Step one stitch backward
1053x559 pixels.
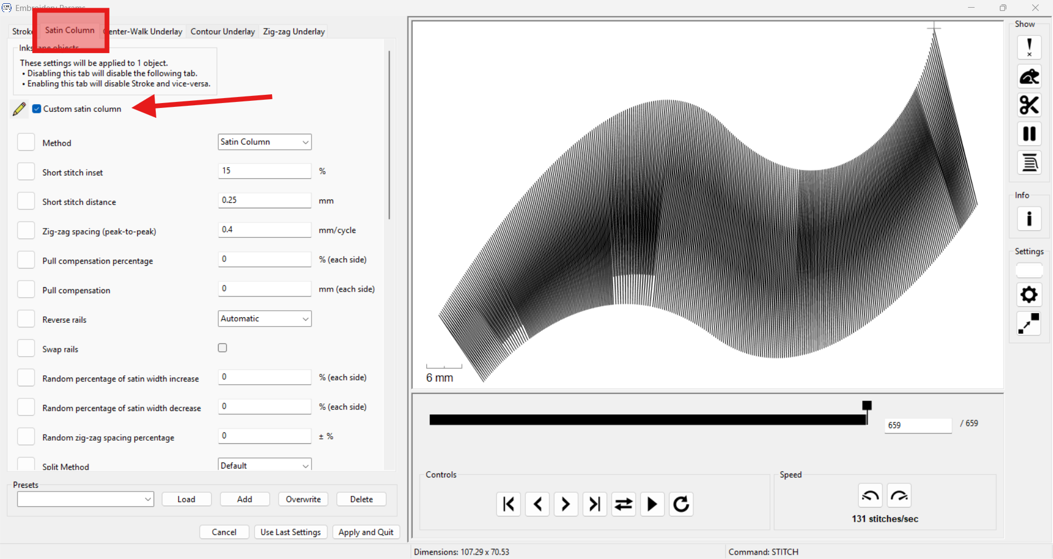[x=537, y=504]
